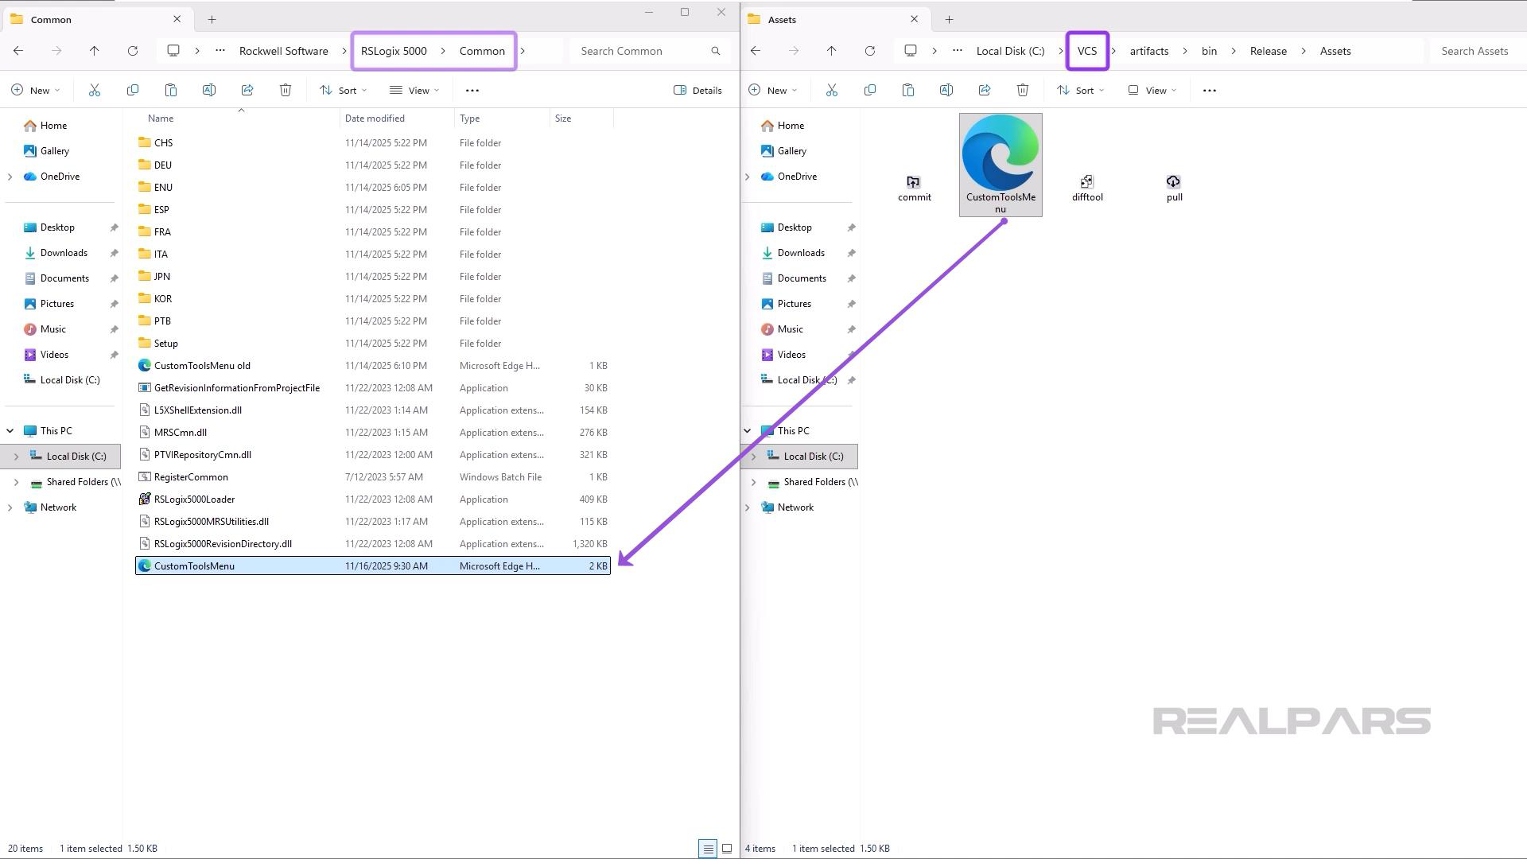
Task: Navigate to RSLogix 5000 via the breadcrumb
Action: (393, 50)
